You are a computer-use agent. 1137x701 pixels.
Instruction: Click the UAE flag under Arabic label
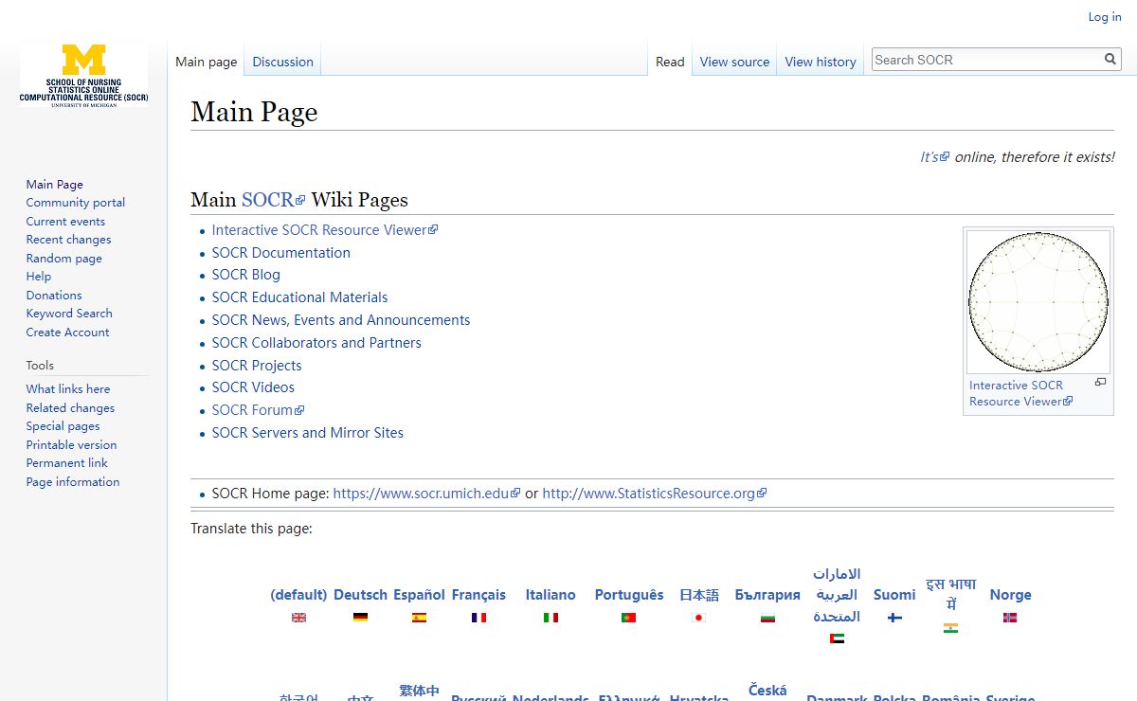(x=837, y=638)
